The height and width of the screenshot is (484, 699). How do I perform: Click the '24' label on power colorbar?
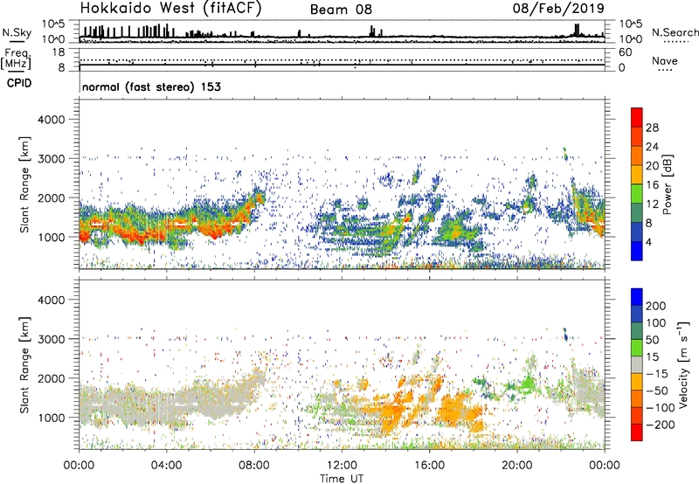pos(652,147)
